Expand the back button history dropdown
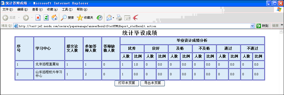Viewport: 284px width, 95px height. [x=19, y=18]
